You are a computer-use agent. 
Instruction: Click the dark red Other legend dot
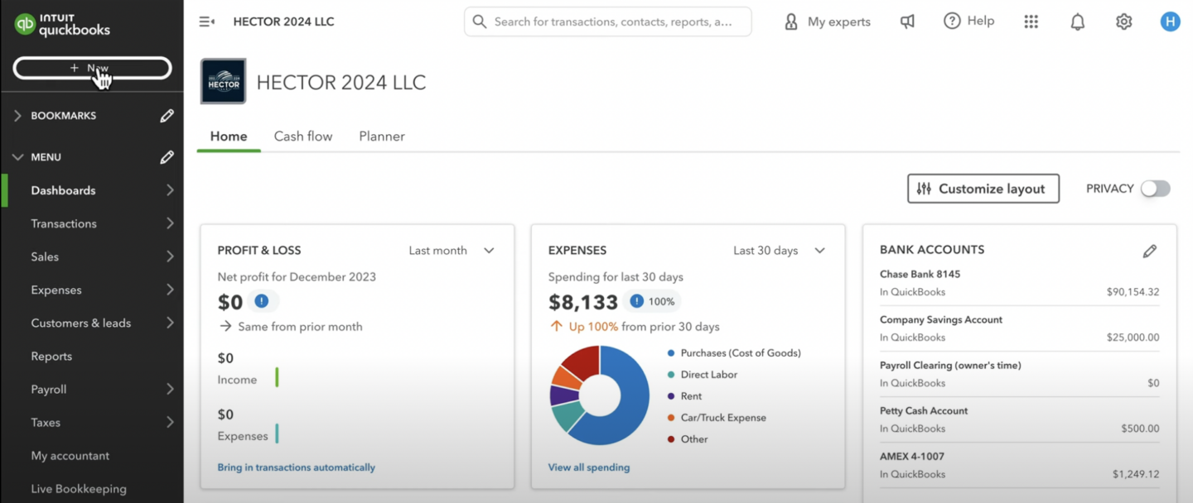coord(671,439)
